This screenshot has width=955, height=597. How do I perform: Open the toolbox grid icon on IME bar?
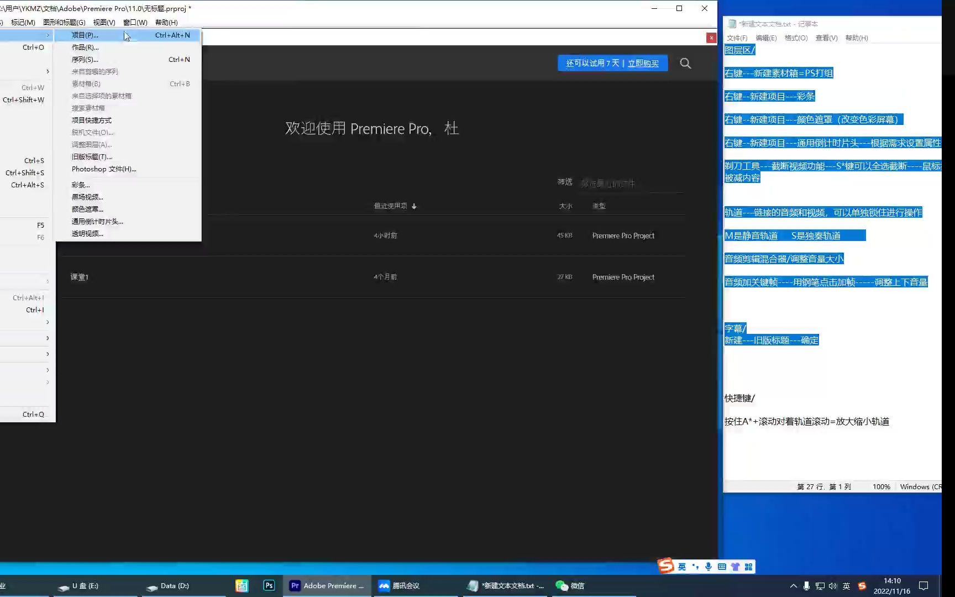748,567
